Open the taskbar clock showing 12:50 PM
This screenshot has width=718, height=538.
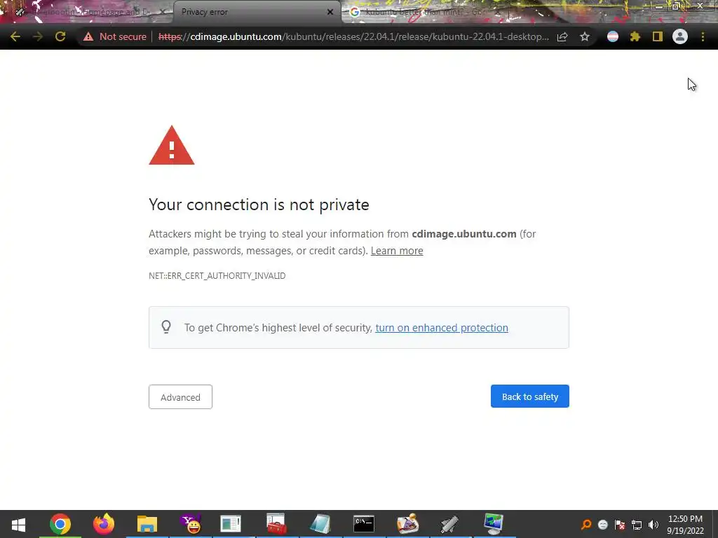pos(685,525)
